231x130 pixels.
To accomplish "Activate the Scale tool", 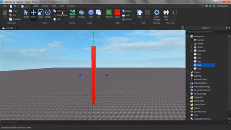I will pyautogui.click(x=40, y=14).
